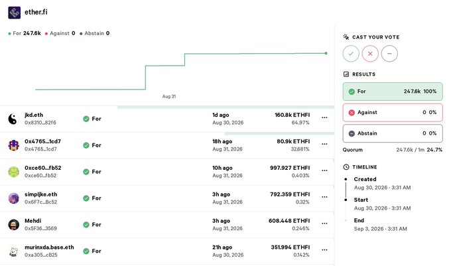Open more options for 0xce60...fb52 vote
The height and width of the screenshot is (266, 451).
[324, 170]
